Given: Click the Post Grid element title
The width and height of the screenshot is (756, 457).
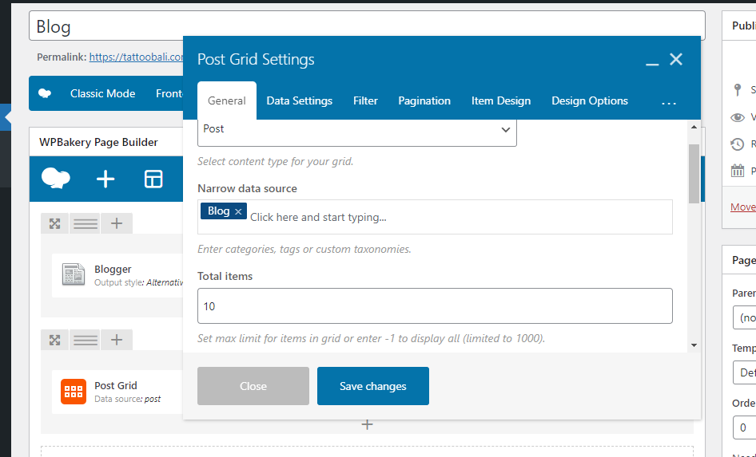Looking at the screenshot, I should tap(116, 385).
